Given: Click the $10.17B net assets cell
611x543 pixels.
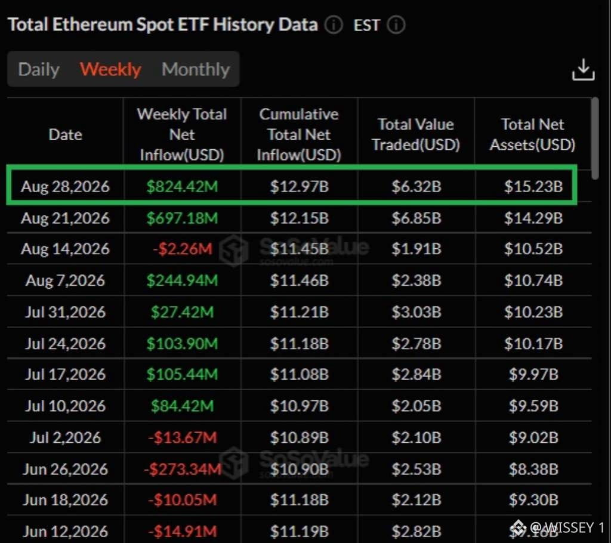Looking at the screenshot, I should coord(533,344).
